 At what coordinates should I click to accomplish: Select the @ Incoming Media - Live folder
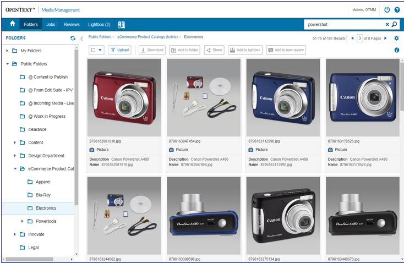[51, 103]
